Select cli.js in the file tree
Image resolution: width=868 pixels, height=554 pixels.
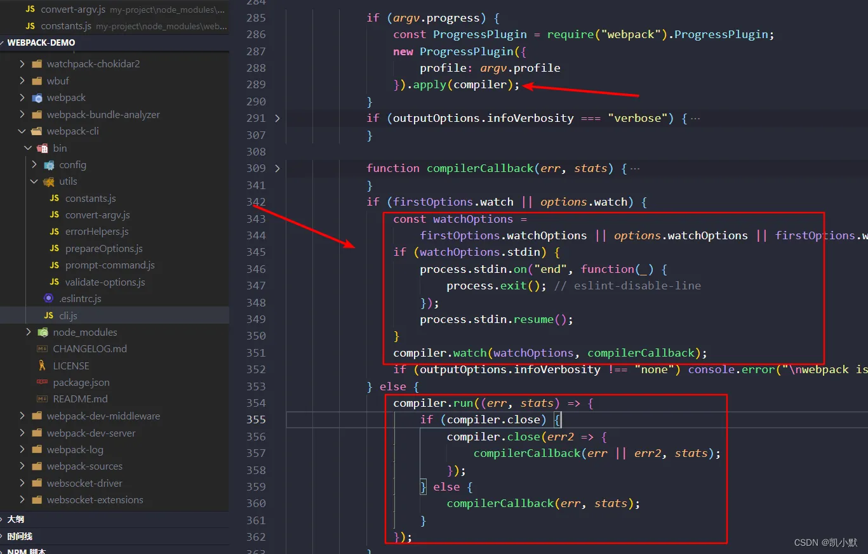tap(68, 315)
